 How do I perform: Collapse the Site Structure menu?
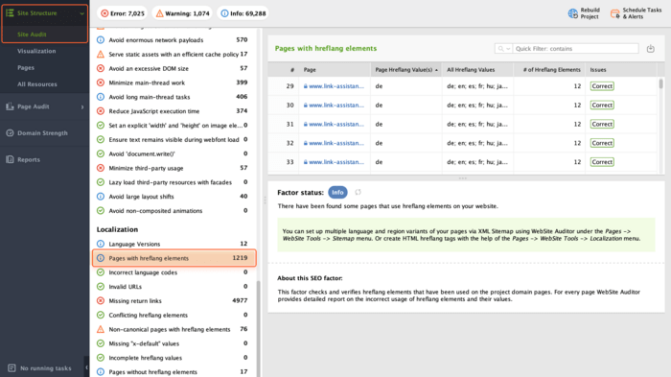tap(81, 13)
